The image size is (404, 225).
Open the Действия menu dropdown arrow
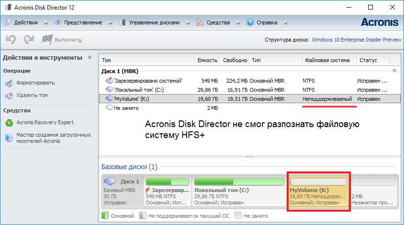45,22
